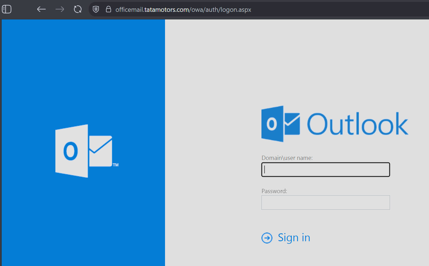
Task: Click the circled arrow beside Sign in
Action: point(267,238)
